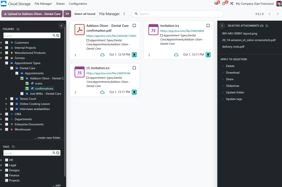Expand the Warehouses folder

coord(1,129)
